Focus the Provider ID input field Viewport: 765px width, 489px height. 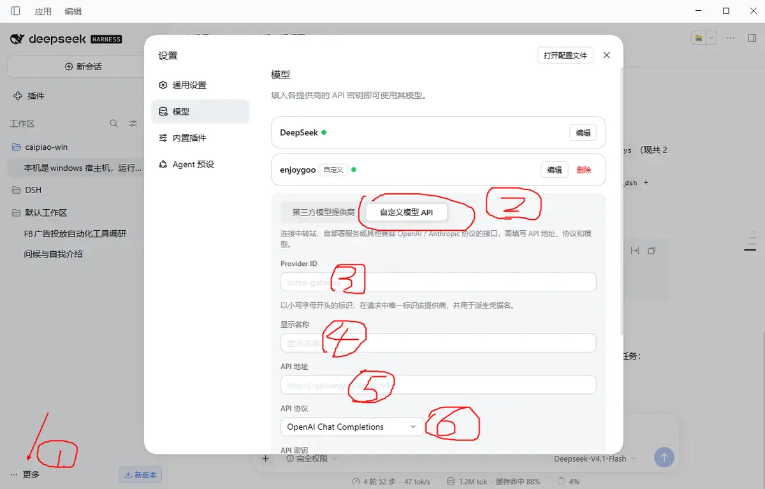coord(438,282)
